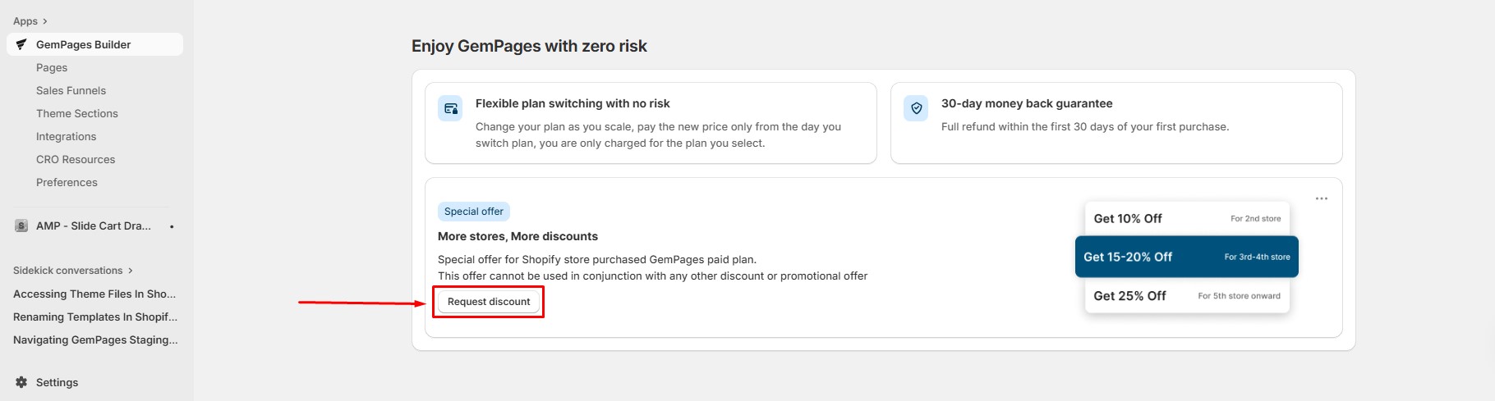Open Navigating GemPages Staging conversation
The width and height of the screenshot is (1495, 401).
coord(94,339)
